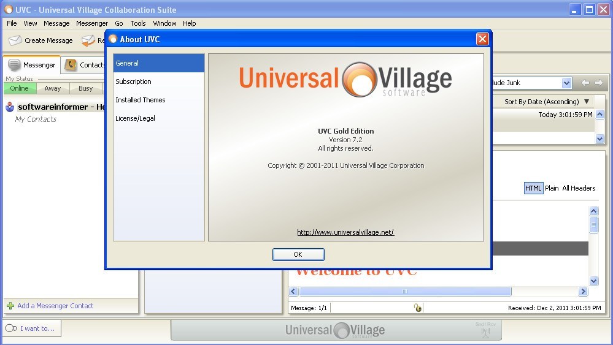Image resolution: width=613 pixels, height=345 pixels.
Task: Switch to the Messenger tab
Action: point(32,65)
